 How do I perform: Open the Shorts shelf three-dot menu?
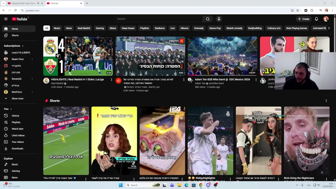tap(326, 101)
